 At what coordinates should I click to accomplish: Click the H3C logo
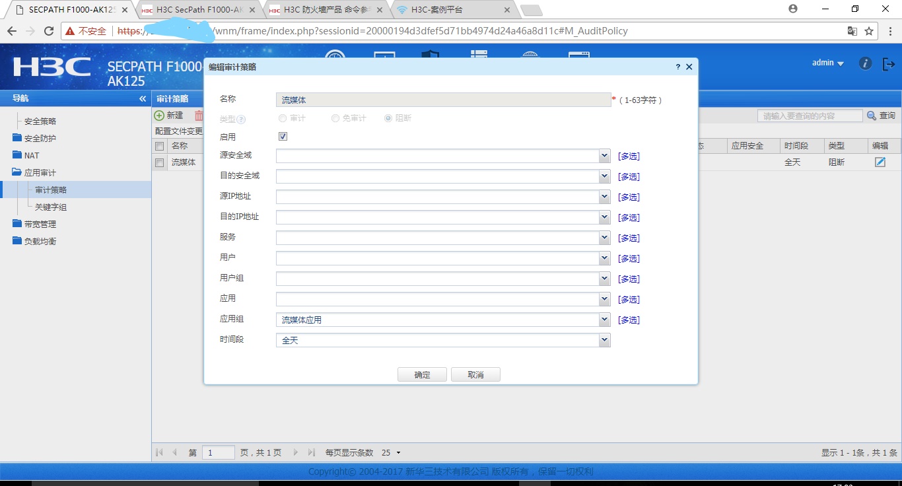tap(52, 67)
